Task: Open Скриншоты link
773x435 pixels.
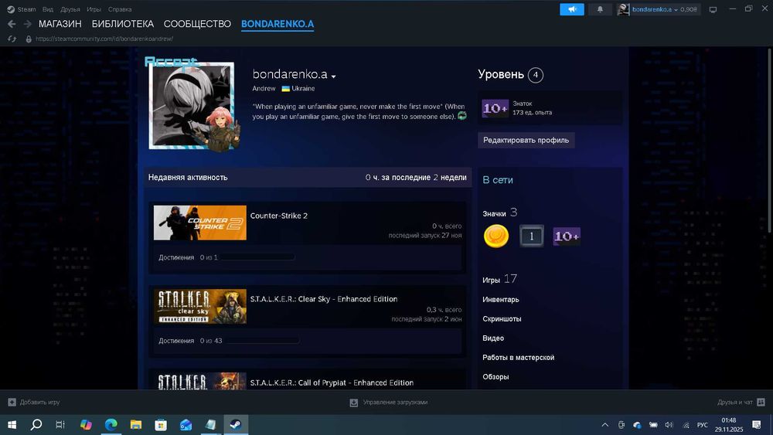Action: 502,319
